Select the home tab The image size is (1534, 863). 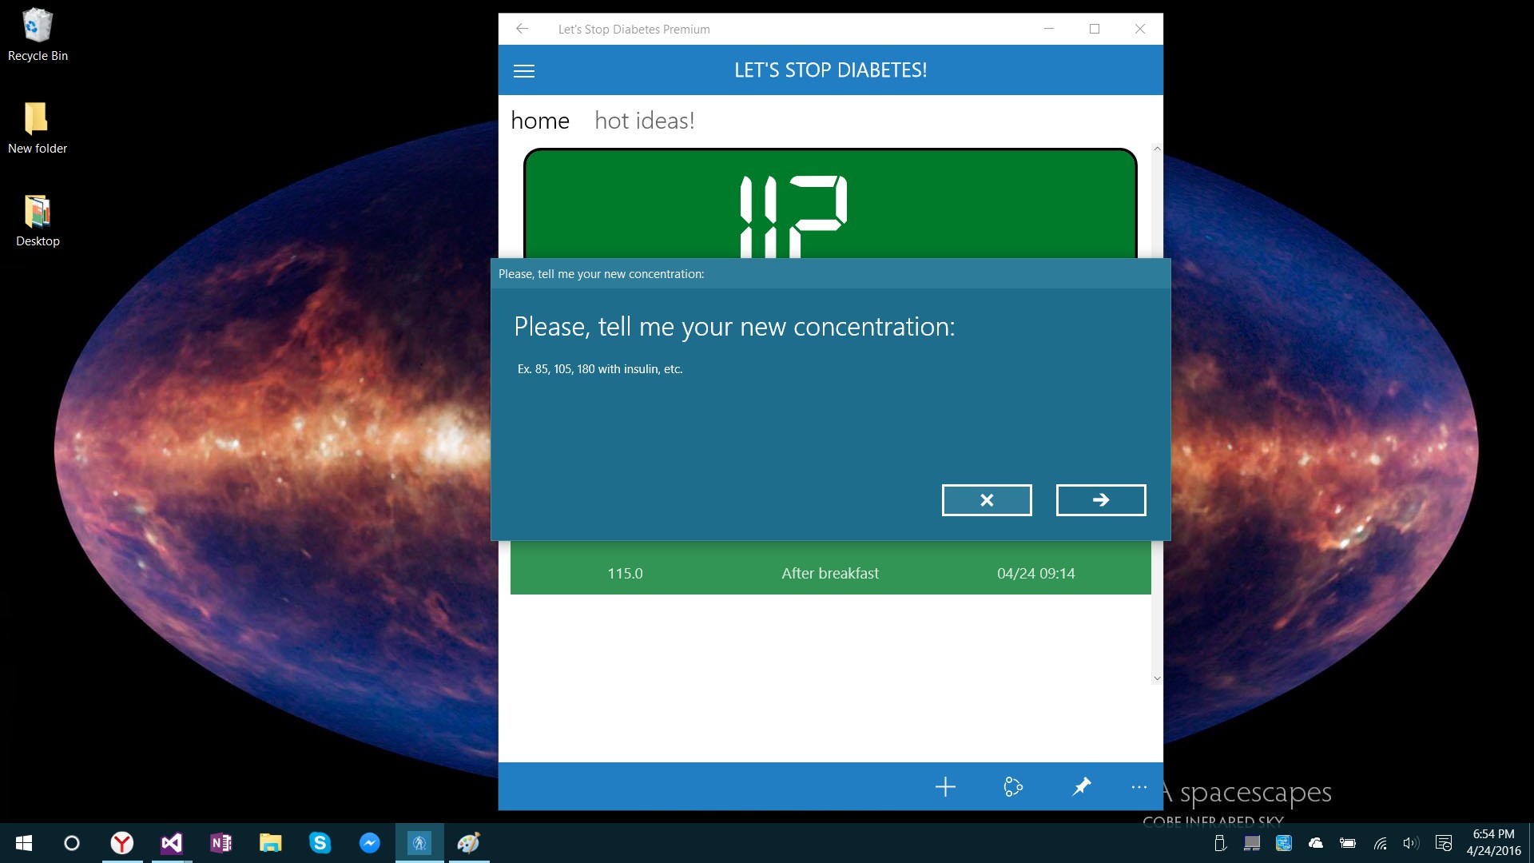(540, 121)
